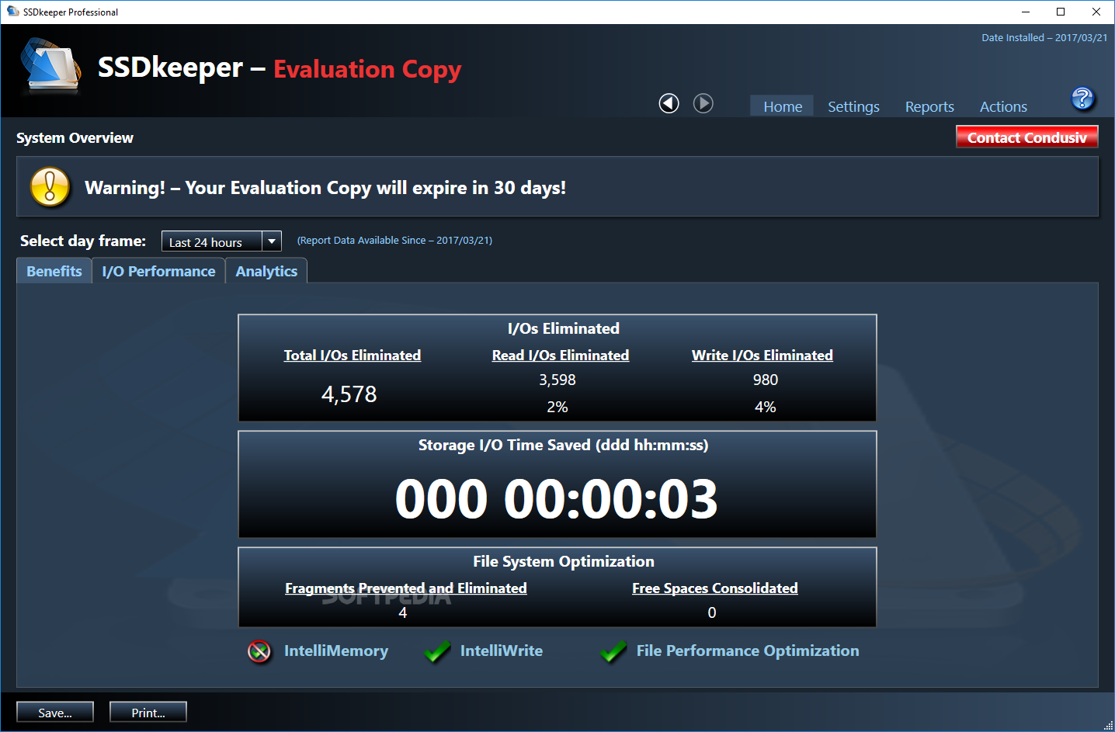The image size is (1115, 732).
Task: Click Fragments Prevented and Eliminated link
Action: coord(406,588)
